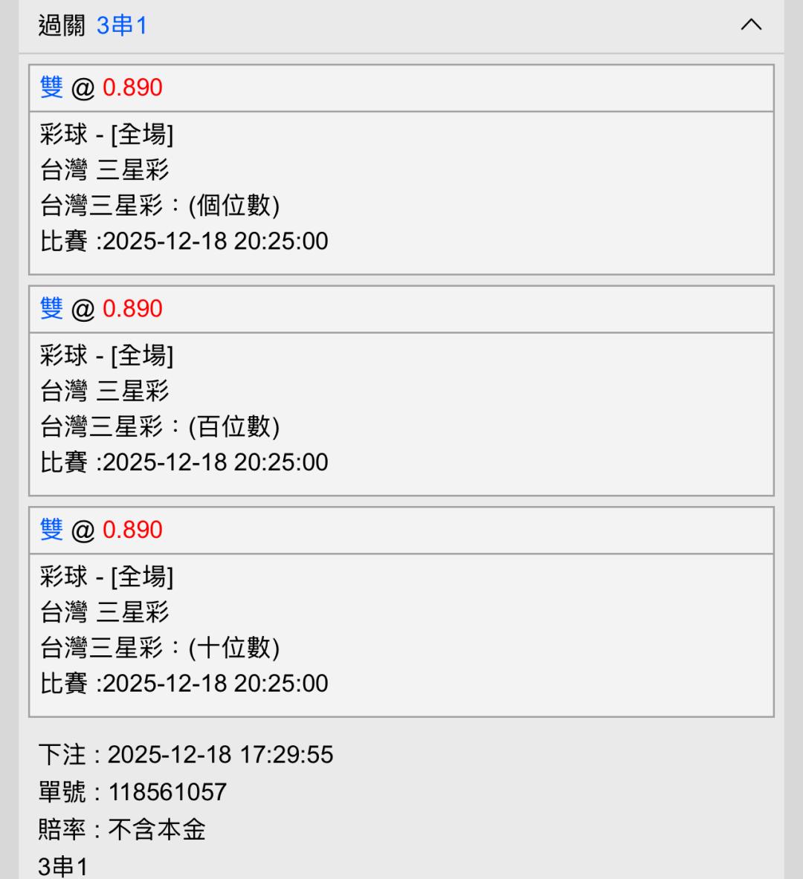Screen dimensions: 803x879
Task: Click the 賠率：不含本金 line
Action: click(122, 829)
